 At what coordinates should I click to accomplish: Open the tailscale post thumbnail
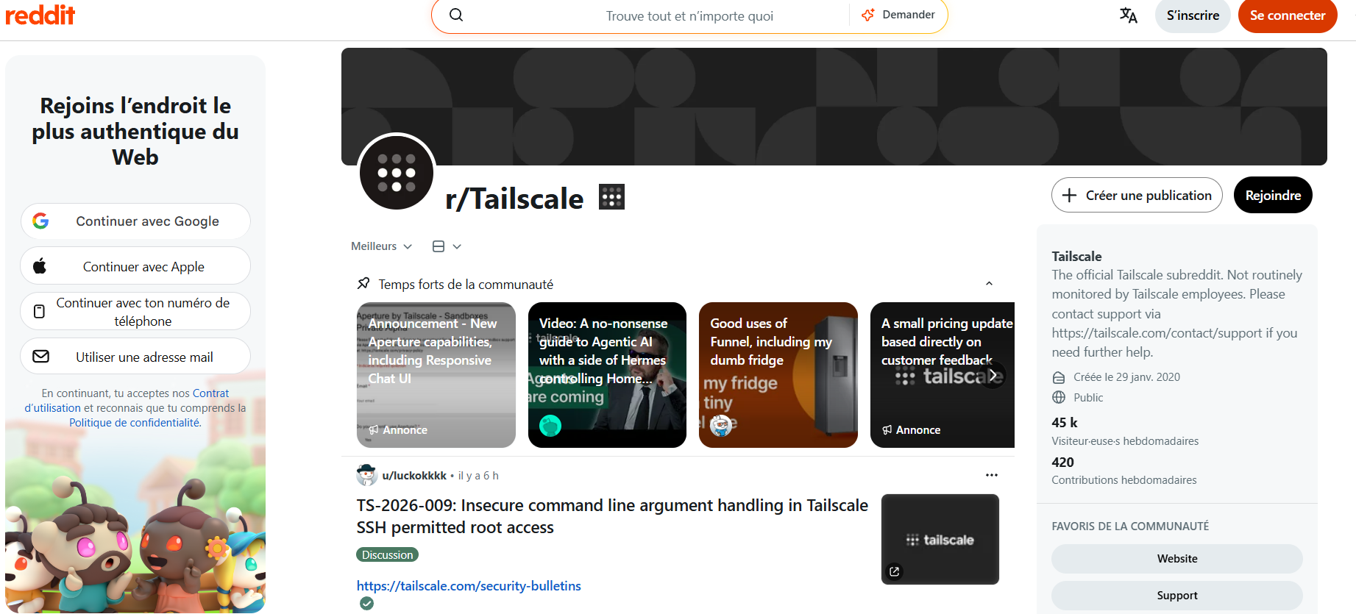click(940, 539)
